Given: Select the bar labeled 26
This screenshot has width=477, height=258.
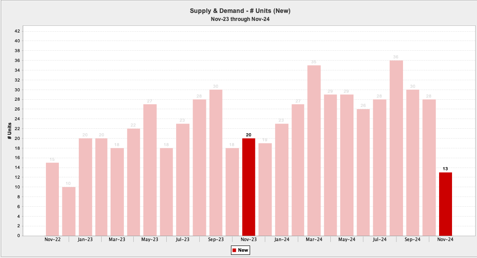Looking at the screenshot, I should 363,172.
